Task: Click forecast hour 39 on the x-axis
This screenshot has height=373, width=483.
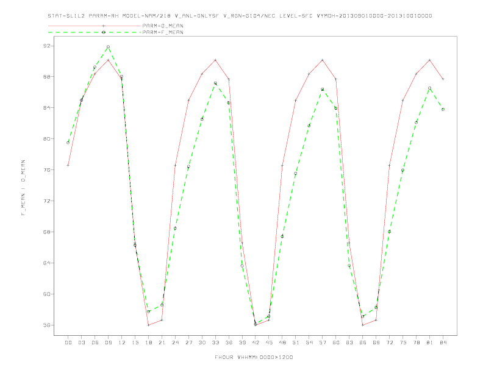Action: 242,343
